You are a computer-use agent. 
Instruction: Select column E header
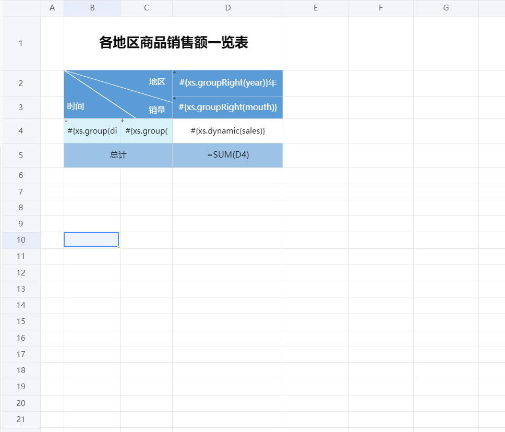(316, 8)
